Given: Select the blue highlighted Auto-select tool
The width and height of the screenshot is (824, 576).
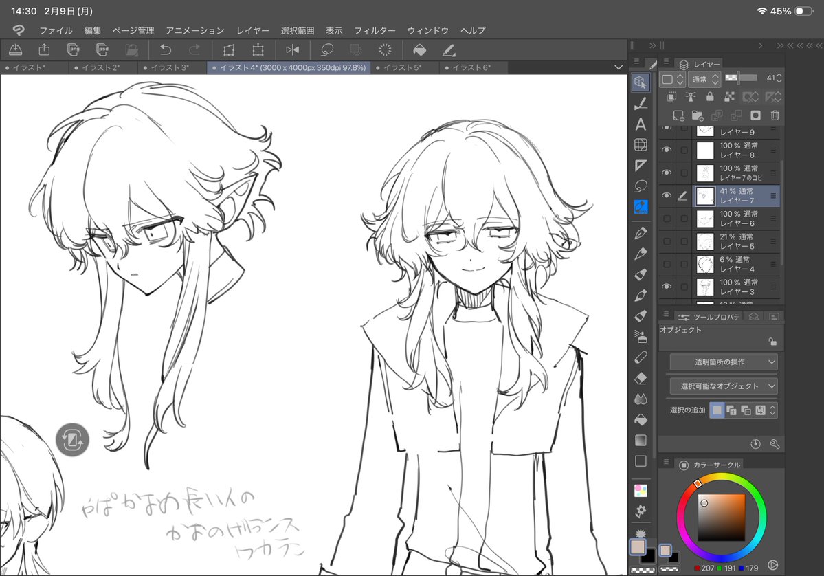Looking at the screenshot, I should [641, 207].
